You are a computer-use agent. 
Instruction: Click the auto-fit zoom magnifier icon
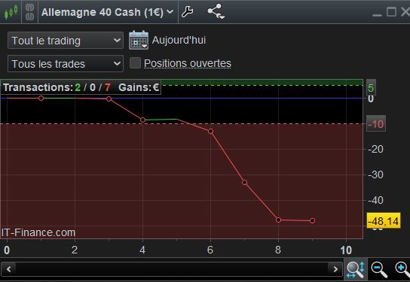356,269
